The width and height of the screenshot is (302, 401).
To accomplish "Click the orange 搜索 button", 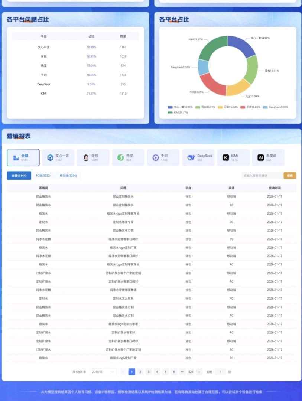I will [290, 176].
